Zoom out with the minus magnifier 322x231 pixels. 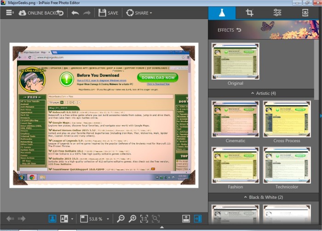tap(121, 219)
